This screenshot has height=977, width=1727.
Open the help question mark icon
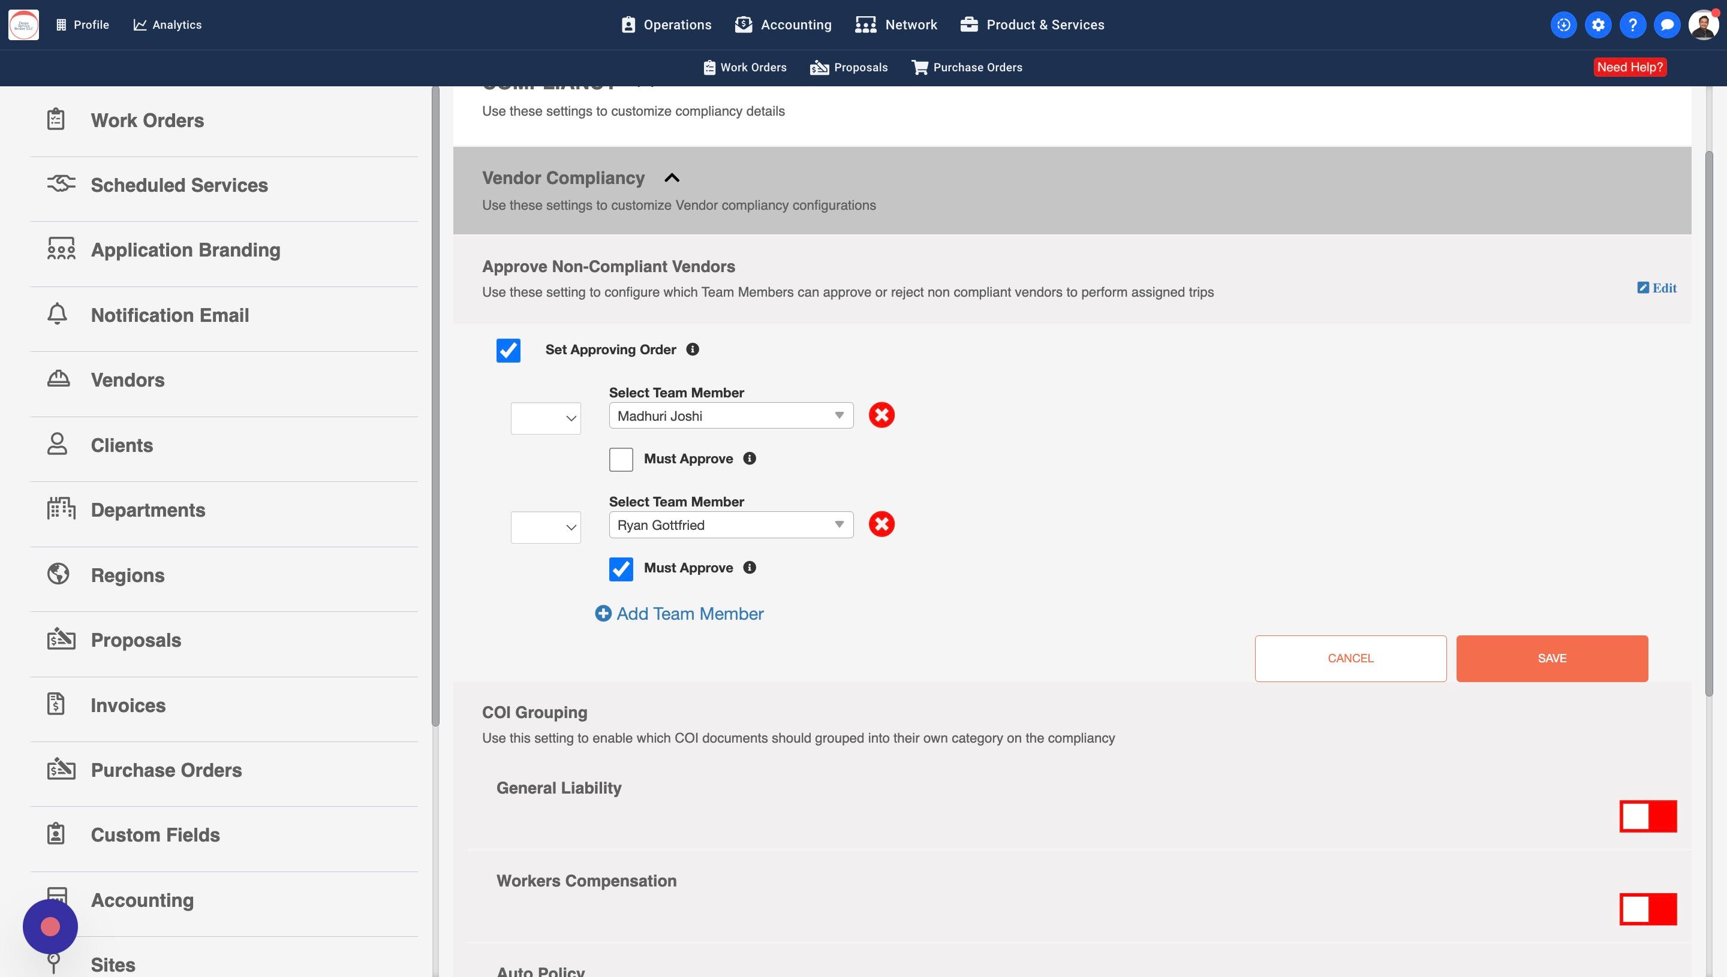coord(1632,25)
